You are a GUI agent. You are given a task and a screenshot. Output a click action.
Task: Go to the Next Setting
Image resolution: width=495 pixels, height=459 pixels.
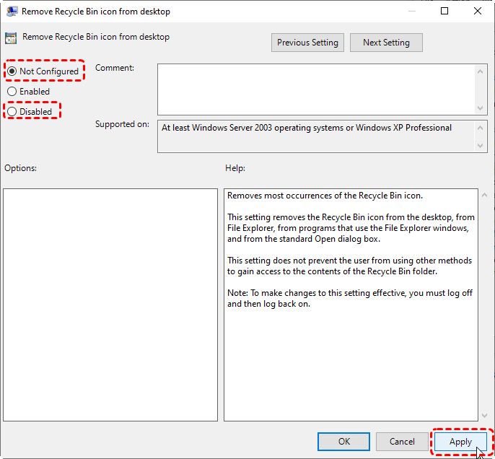pos(386,43)
